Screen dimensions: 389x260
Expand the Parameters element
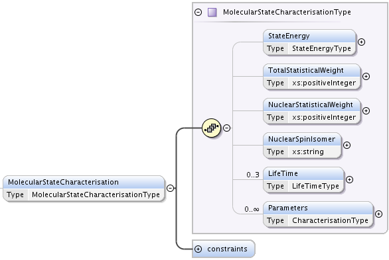[378, 214]
